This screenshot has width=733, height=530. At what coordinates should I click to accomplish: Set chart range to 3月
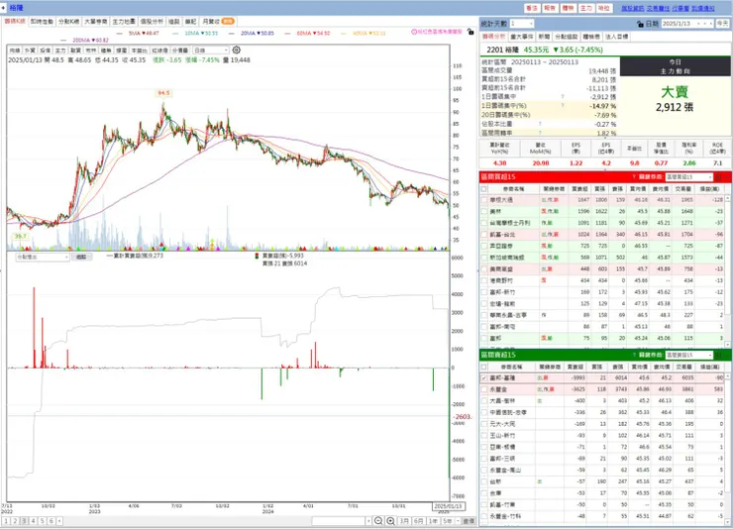click(404, 521)
